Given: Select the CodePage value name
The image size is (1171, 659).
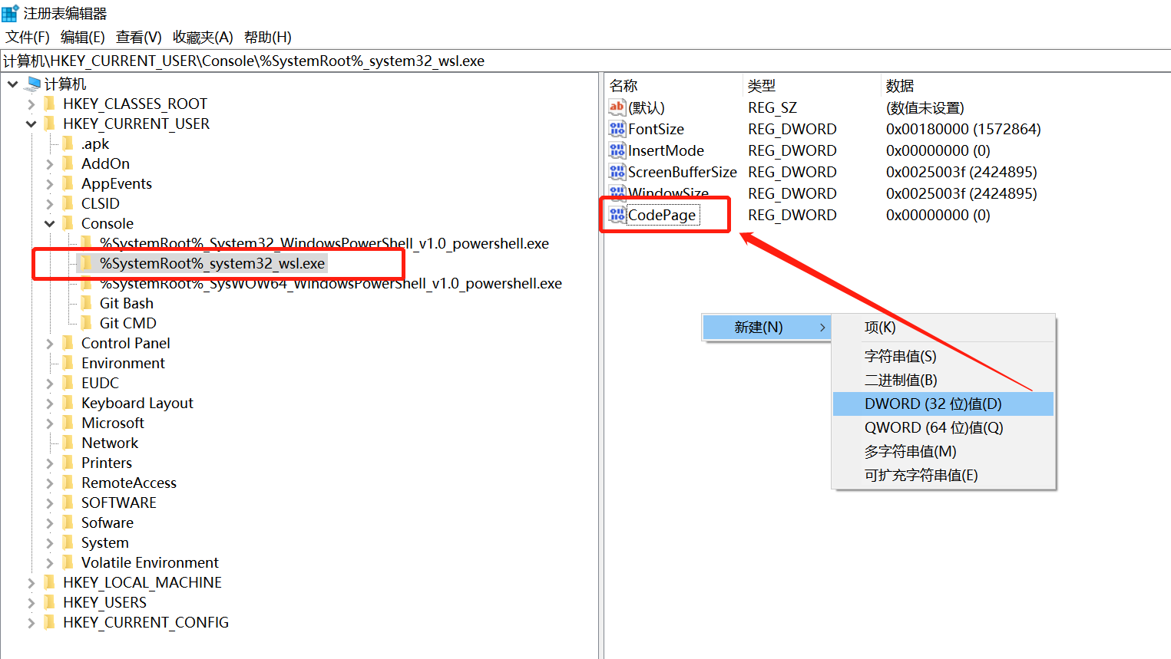Looking at the screenshot, I should (x=662, y=215).
